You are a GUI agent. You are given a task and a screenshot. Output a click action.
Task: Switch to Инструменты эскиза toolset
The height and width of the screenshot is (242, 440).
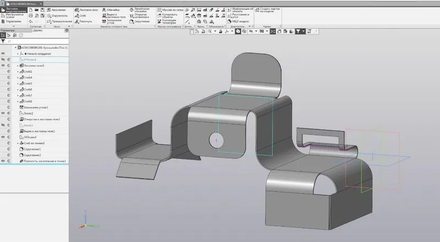click(x=13, y=16)
